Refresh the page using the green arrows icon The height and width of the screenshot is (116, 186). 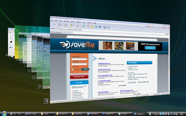(x=83, y=26)
